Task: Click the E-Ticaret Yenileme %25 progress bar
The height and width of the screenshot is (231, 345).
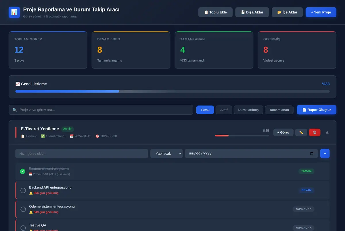Action: [242, 136]
